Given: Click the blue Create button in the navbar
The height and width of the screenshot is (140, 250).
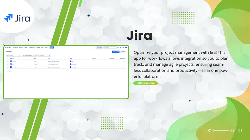Looking at the screenshot, I should 52,47.
